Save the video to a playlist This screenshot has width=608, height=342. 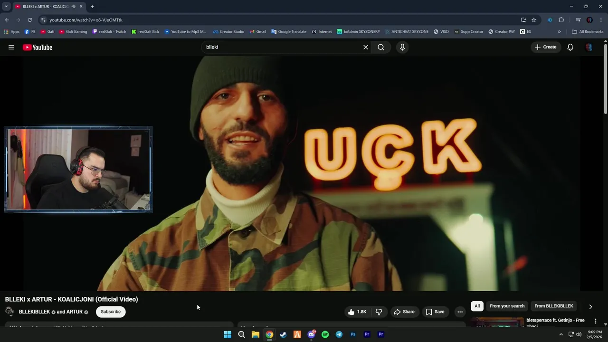[435, 312]
